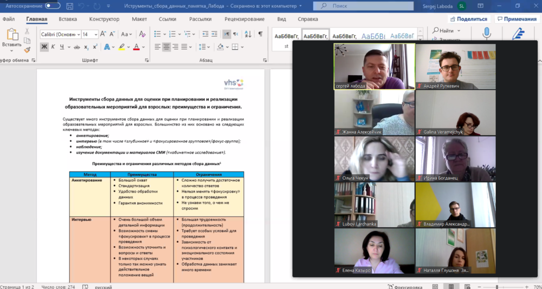Screen dimensions: 542x289
Task: Apply center paragraph alignment
Action: click(167, 47)
